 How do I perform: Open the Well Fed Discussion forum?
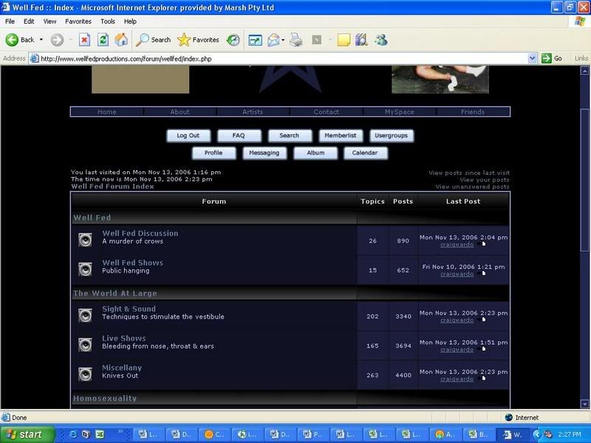click(140, 233)
